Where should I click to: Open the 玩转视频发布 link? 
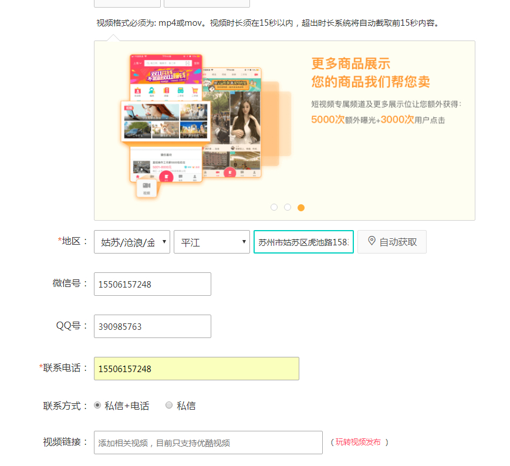358,442
